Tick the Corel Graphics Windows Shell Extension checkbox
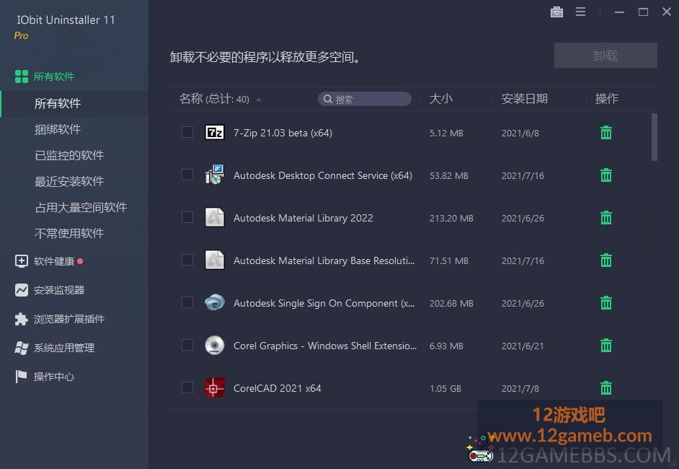The image size is (679, 469). point(187,345)
